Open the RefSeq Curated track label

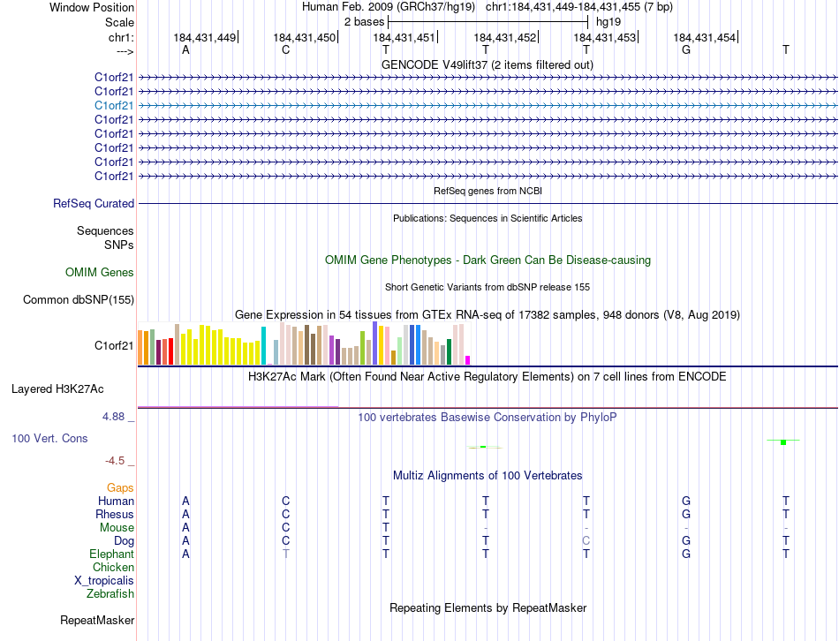point(94,203)
